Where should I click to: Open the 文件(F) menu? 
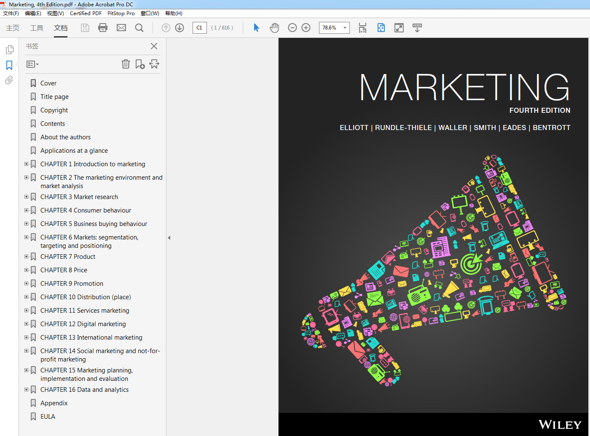pos(11,13)
